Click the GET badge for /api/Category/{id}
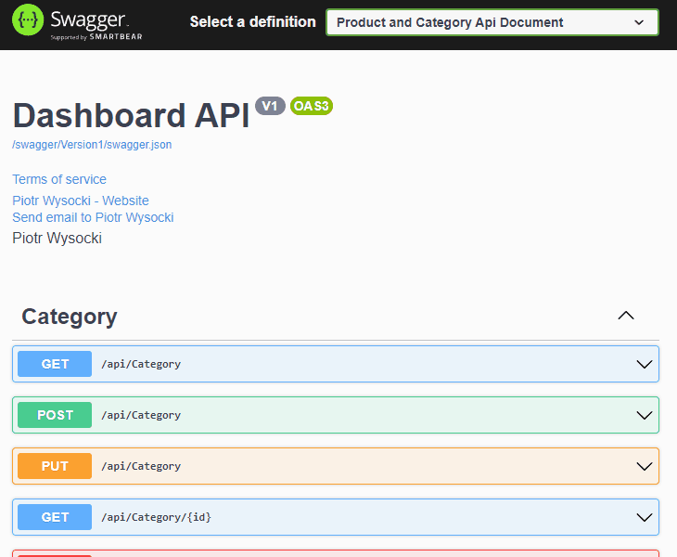677x557 pixels. [x=55, y=517]
